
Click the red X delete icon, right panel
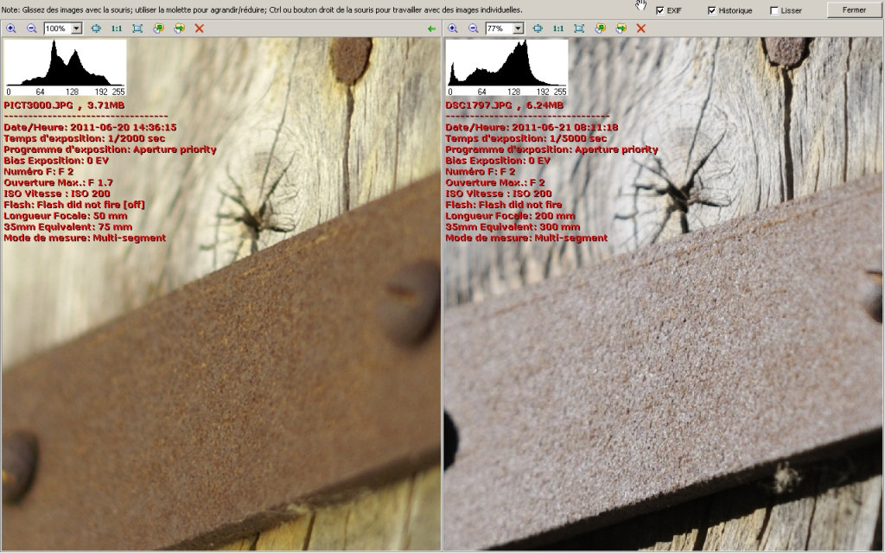pos(641,29)
